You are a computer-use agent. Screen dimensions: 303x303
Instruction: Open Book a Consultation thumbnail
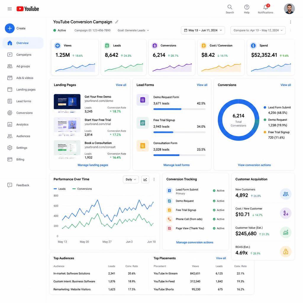[x=67, y=149]
